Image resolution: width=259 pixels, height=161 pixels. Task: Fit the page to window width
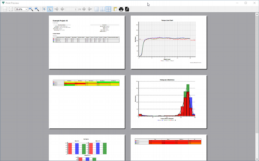pyautogui.click(x=5, y=9)
